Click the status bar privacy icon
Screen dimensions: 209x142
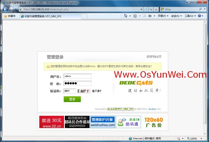179,138
